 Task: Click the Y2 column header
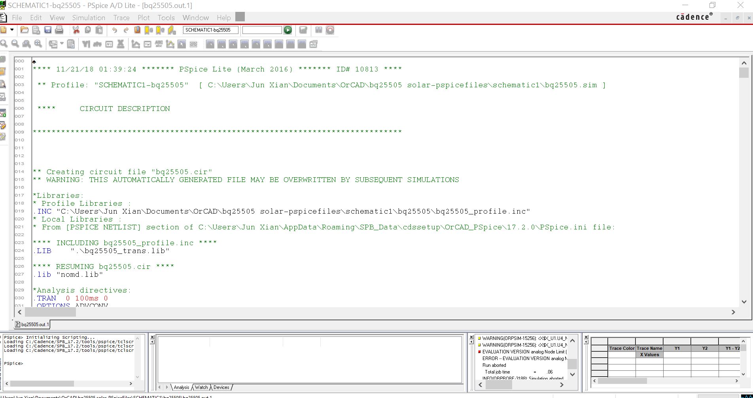(x=705, y=348)
